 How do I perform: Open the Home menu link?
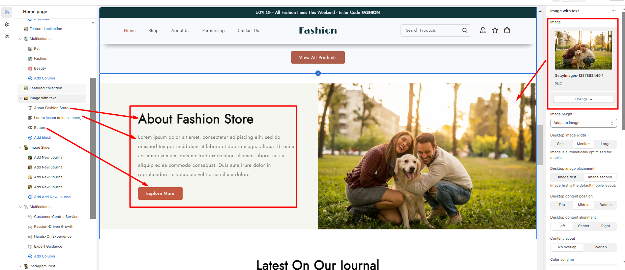coord(130,31)
